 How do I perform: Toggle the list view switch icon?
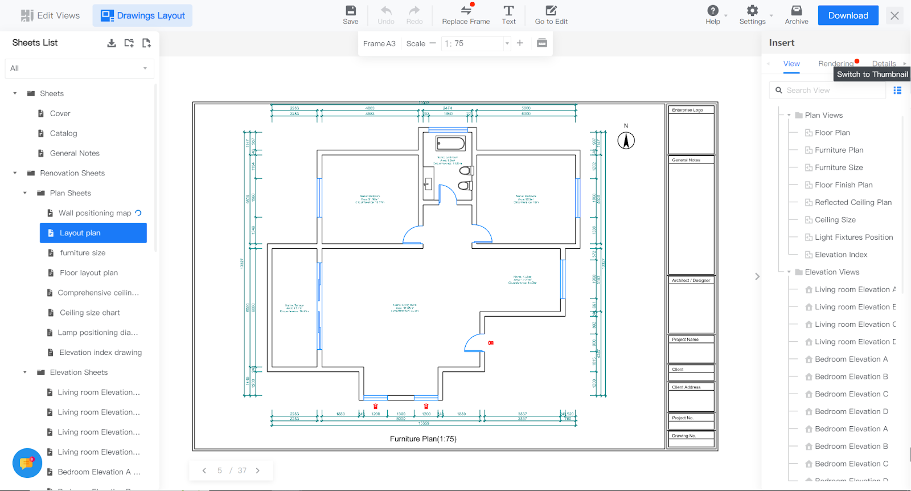pyautogui.click(x=897, y=90)
